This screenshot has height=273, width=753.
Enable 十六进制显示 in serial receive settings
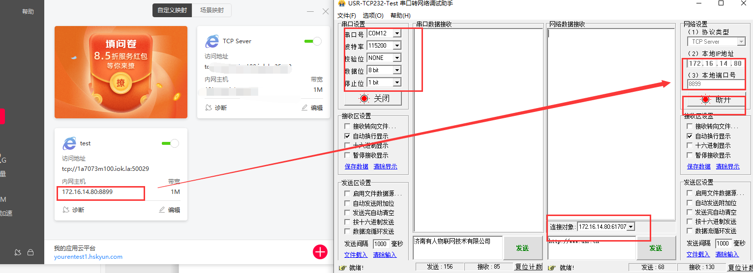(347, 145)
